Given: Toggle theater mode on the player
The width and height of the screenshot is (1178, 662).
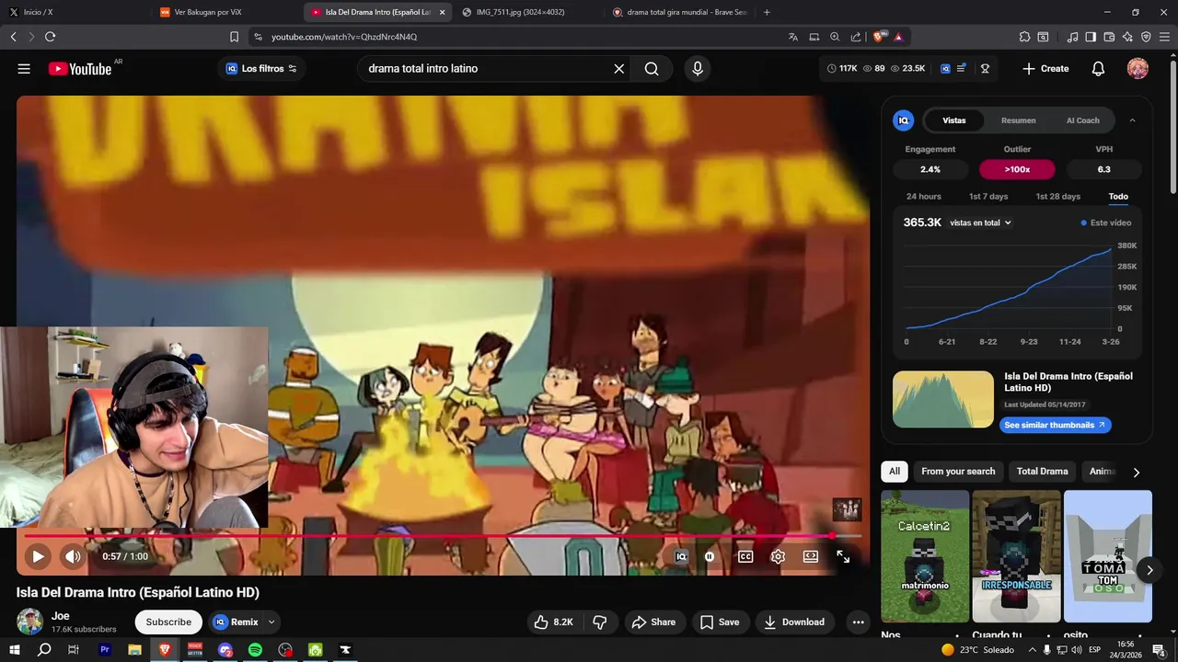Looking at the screenshot, I should tap(811, 556).
